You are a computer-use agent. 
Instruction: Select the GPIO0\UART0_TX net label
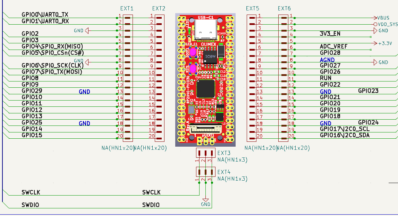pos(44,15)
